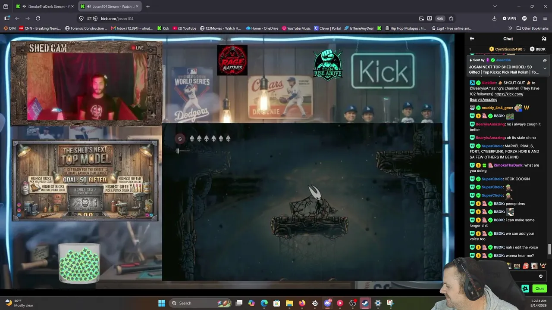Open the DIM bookmark
The width and height of the screenshot is (552, 310).
[9, 28]
